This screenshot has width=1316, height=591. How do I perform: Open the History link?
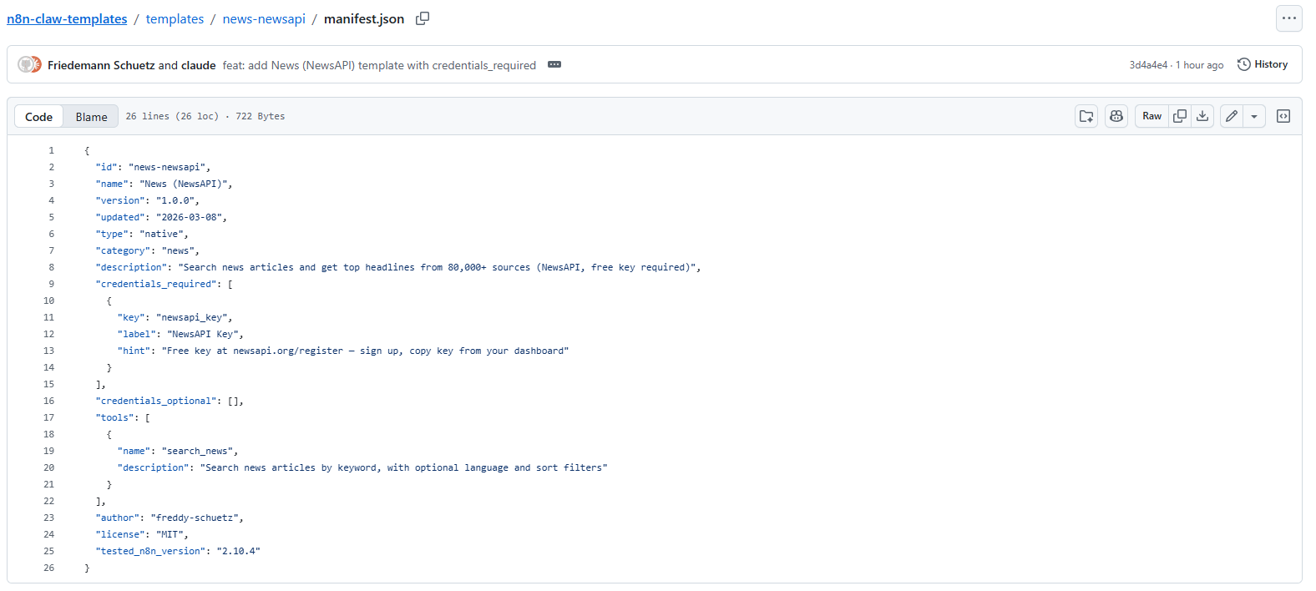1263,64
